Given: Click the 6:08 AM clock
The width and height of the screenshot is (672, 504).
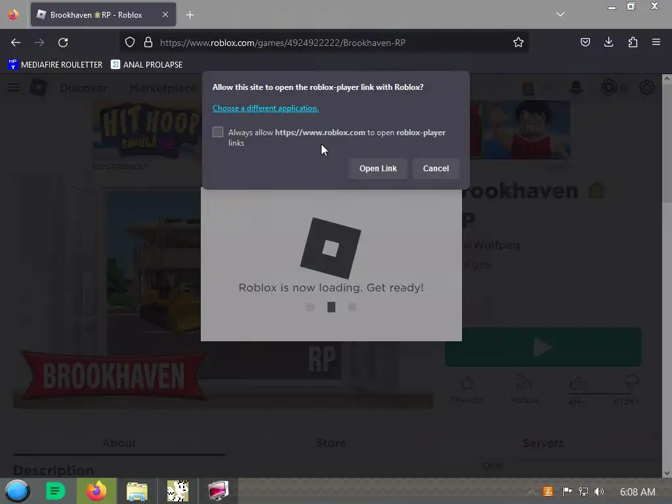Looking at the screenshot, I should point(637,492).
